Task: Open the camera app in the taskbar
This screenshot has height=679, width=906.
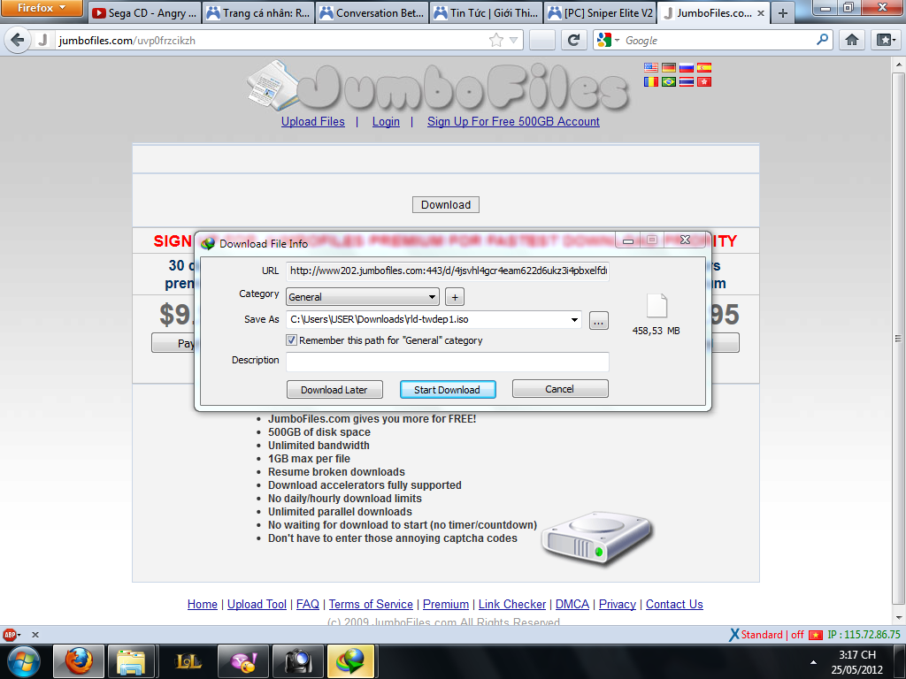Action: [x=297, y=661]
